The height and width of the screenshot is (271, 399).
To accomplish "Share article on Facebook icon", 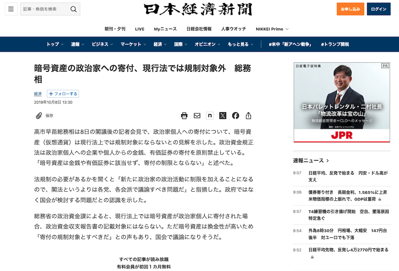I will pyautogui.click(x=235, y=116).
